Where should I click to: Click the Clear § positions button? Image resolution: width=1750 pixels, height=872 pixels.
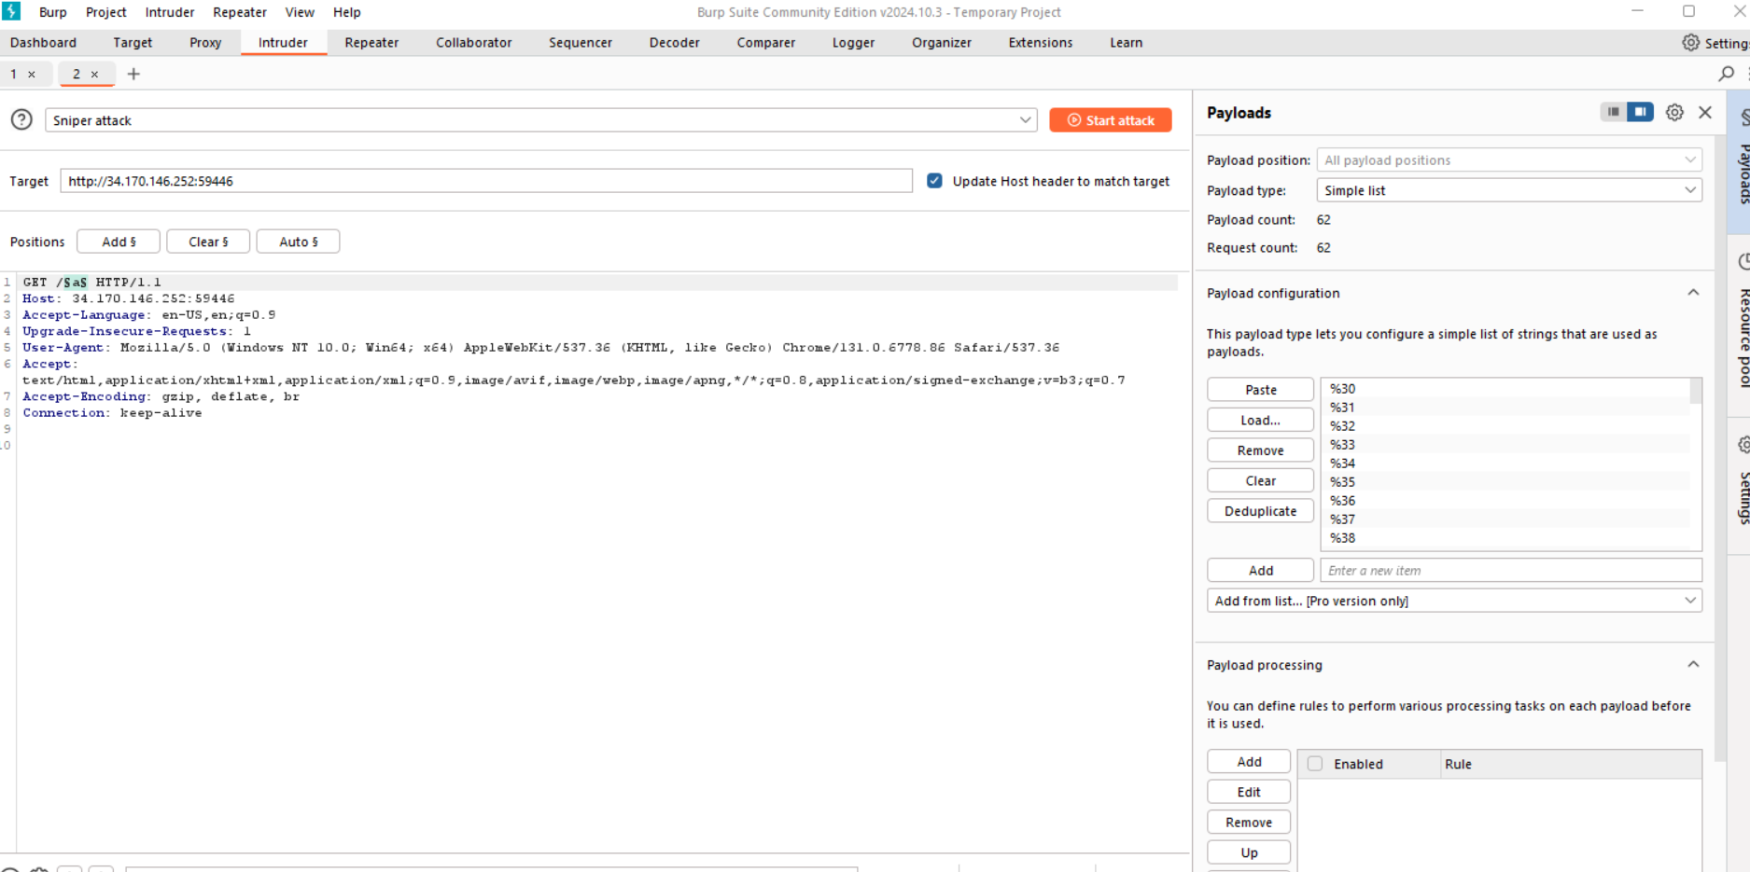click(x=208, y=242)
